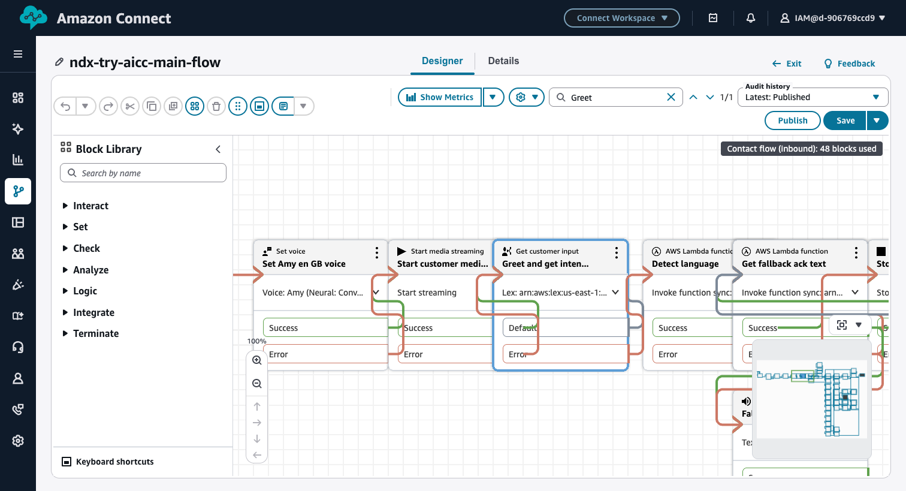Open the calendar icon in top bar
Screen dimensions: 906x491
(x=713, y=18)
